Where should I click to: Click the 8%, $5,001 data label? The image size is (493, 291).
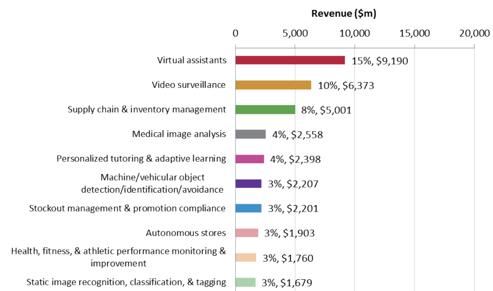coord(326,110)
